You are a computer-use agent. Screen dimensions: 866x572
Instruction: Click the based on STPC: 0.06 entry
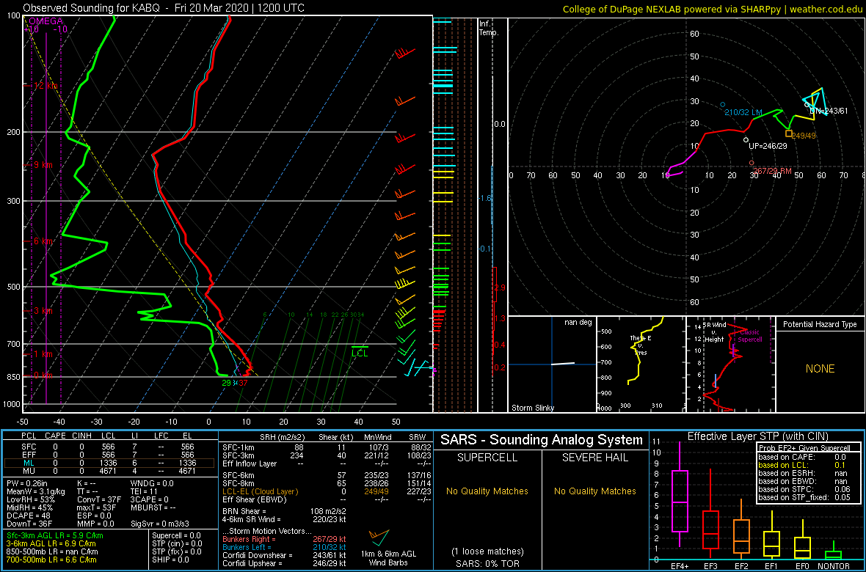(x=805, y=489)
